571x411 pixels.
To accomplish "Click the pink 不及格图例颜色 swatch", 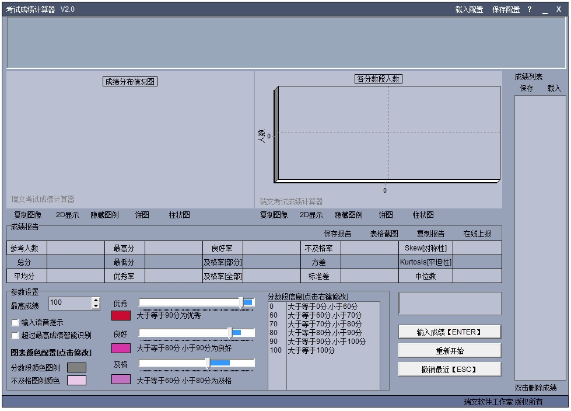I will coord(77,381).
